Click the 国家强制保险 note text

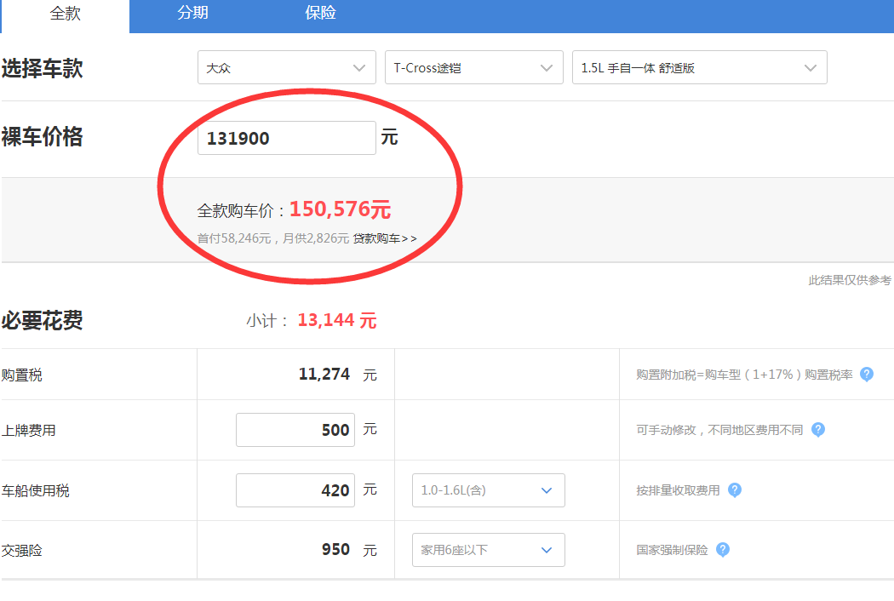tap(673, 550)
